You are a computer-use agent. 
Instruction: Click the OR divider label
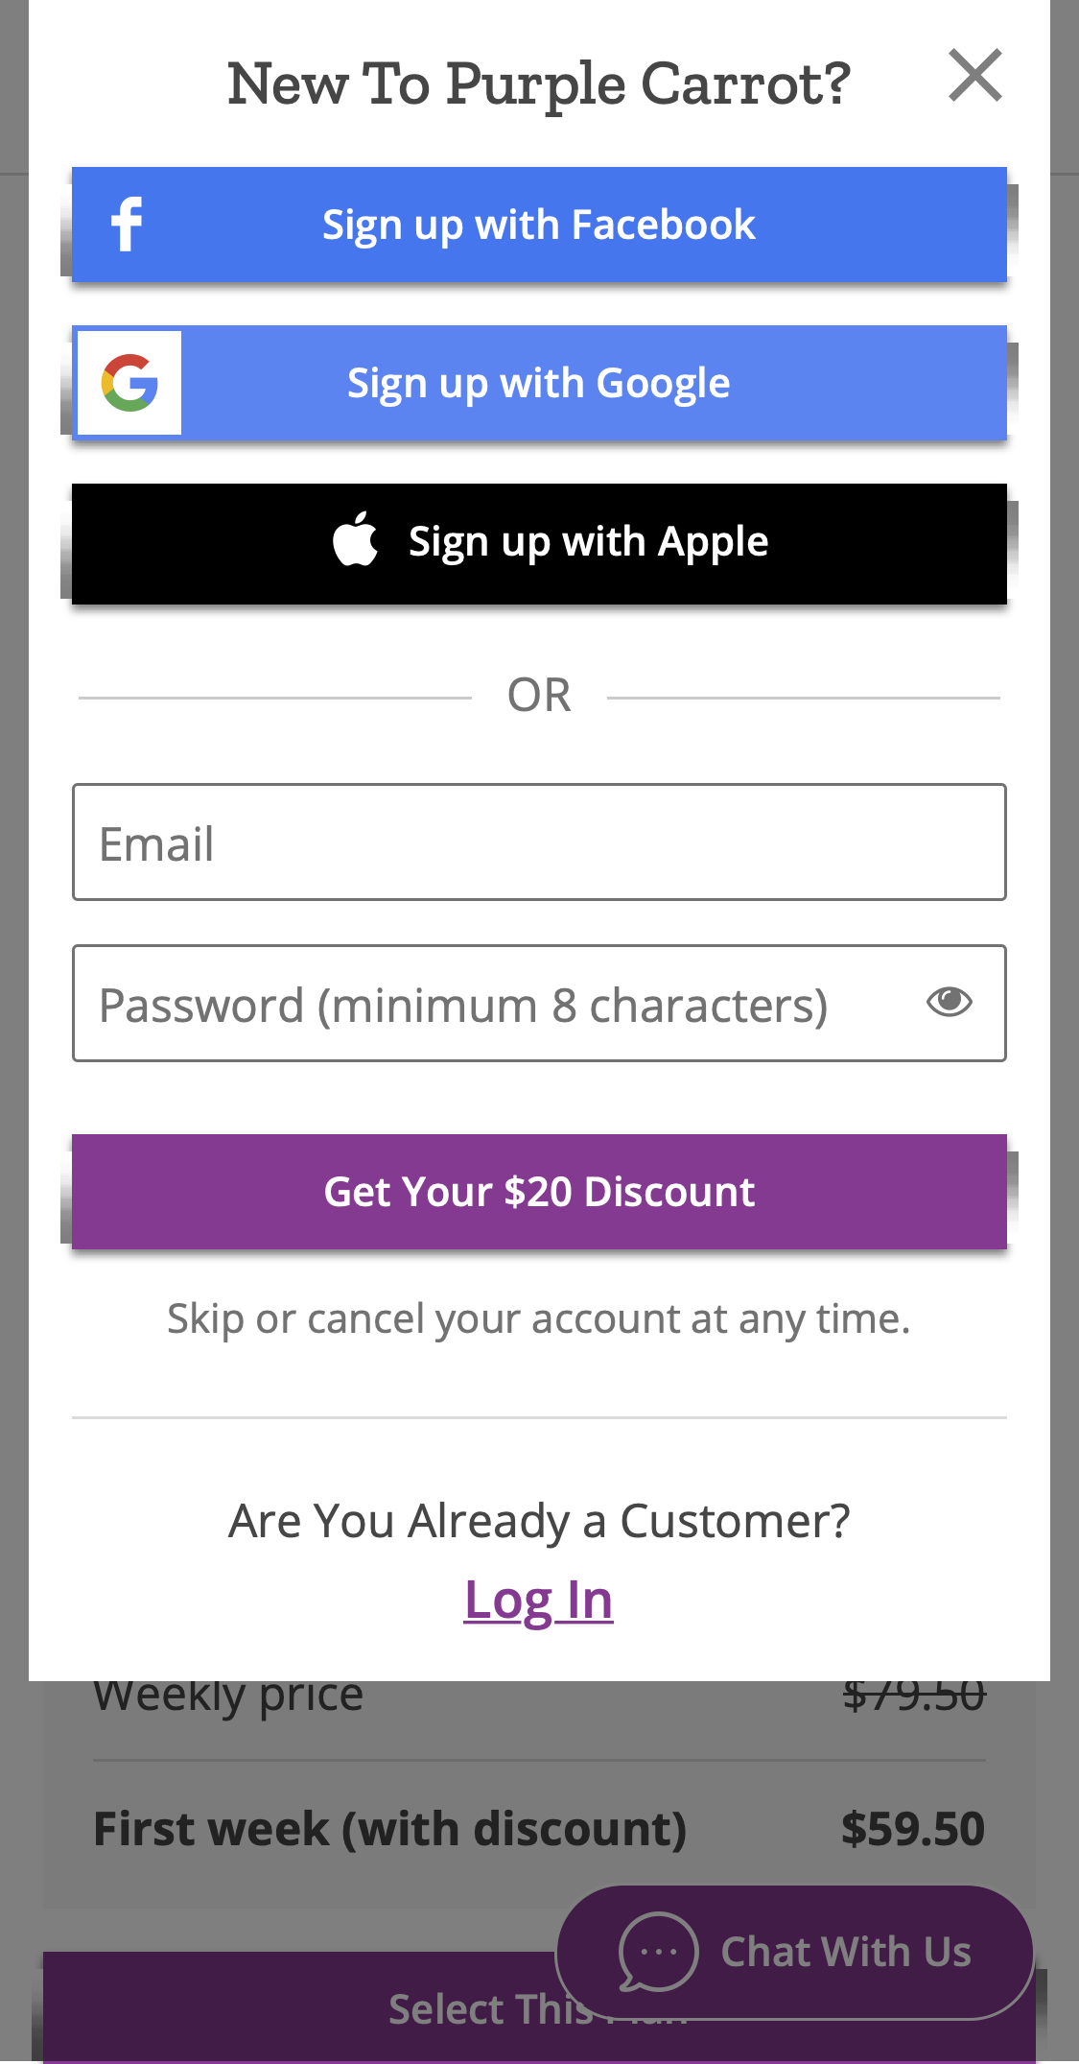tap(539, 694)
